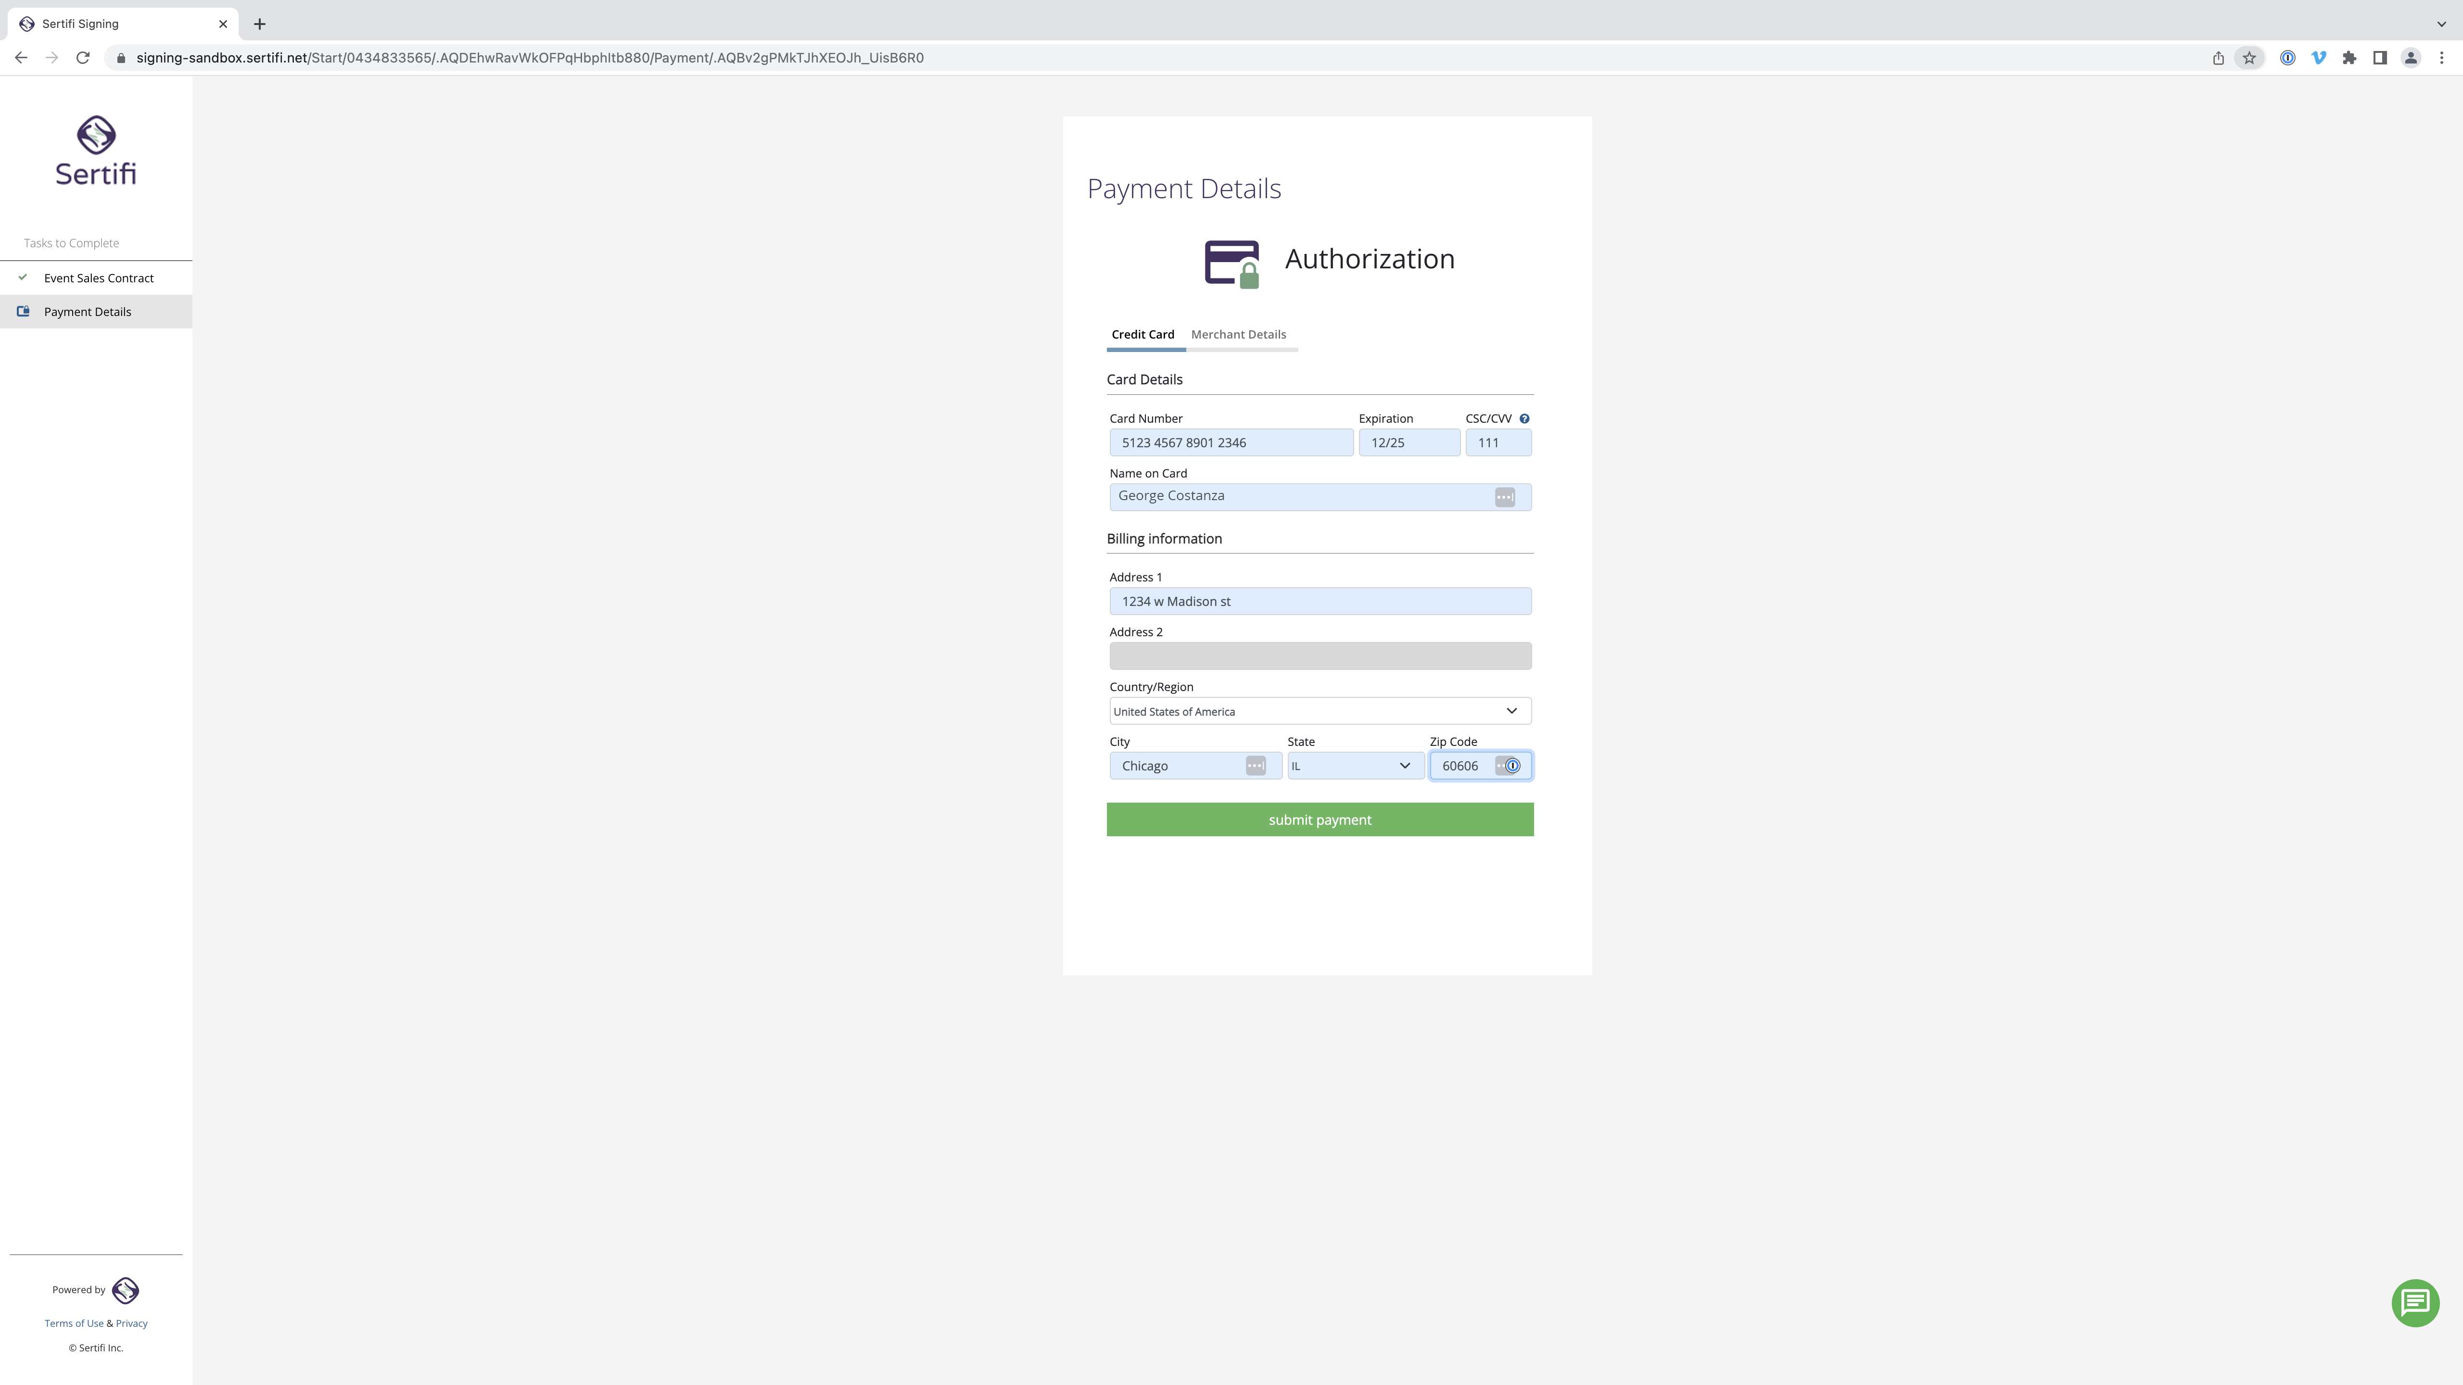2463x1385 pixels.
Task: Expand the State dropdown showing IL
Action: 1355,766
